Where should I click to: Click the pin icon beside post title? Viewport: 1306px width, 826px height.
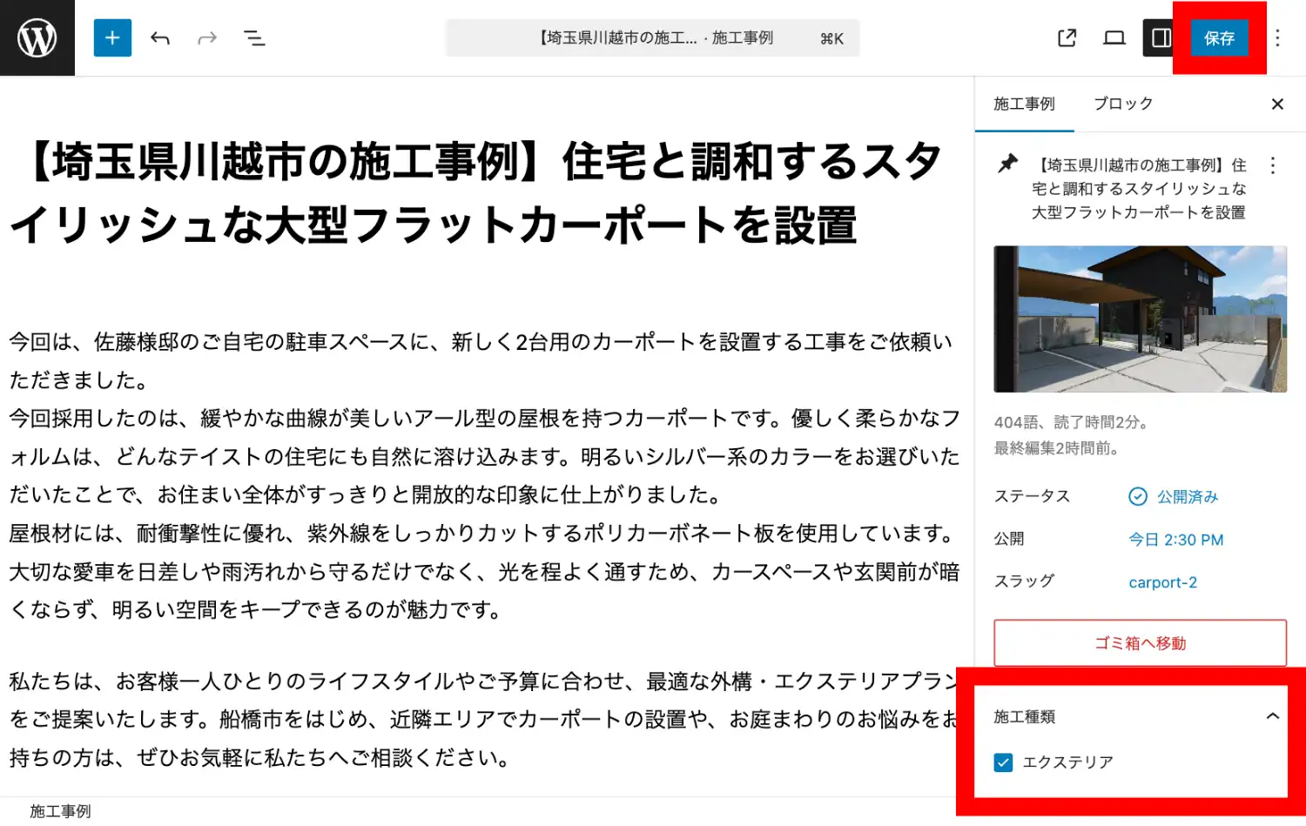[x=1007, y=164]
